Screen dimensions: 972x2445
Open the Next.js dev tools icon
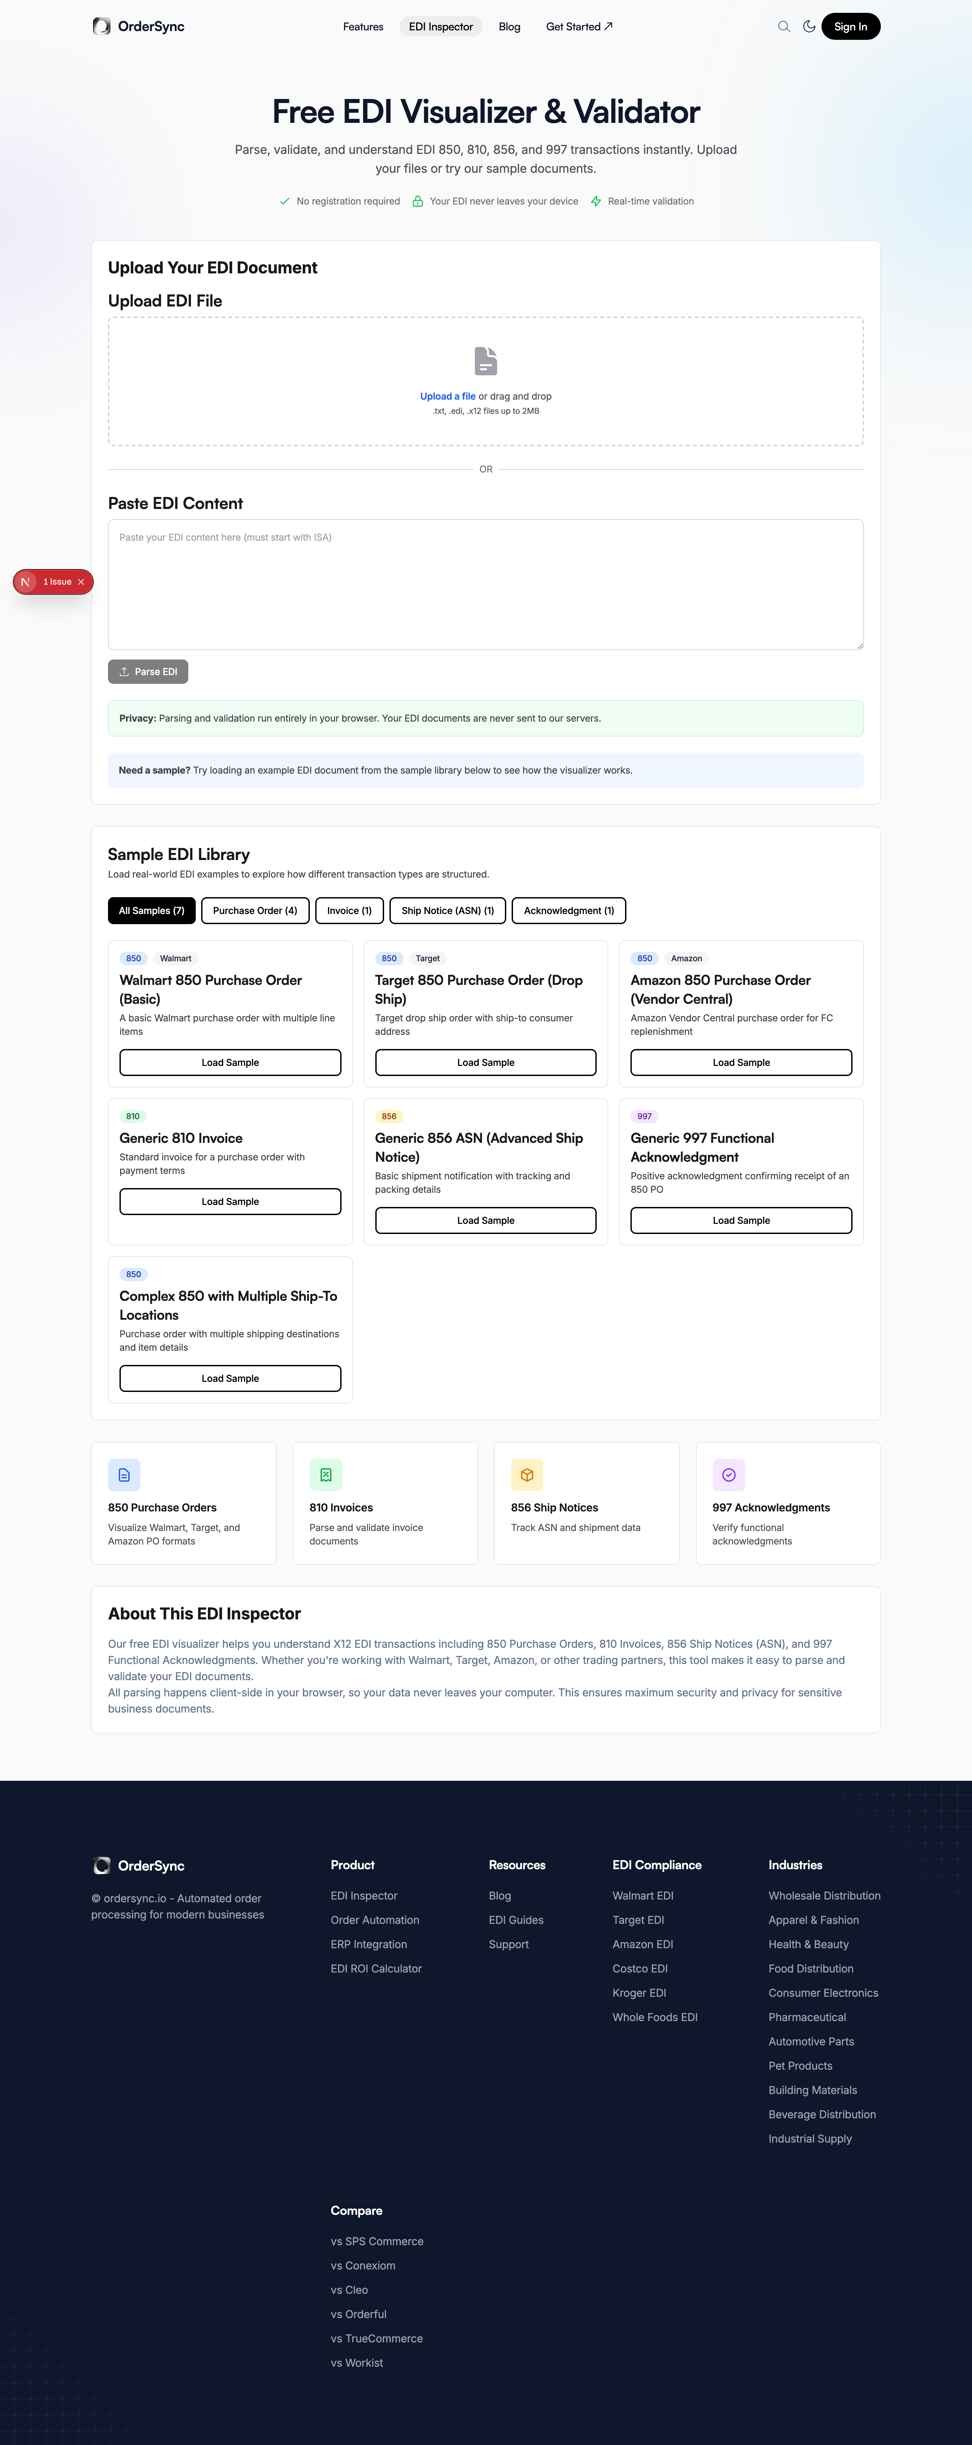coord(26,582)
